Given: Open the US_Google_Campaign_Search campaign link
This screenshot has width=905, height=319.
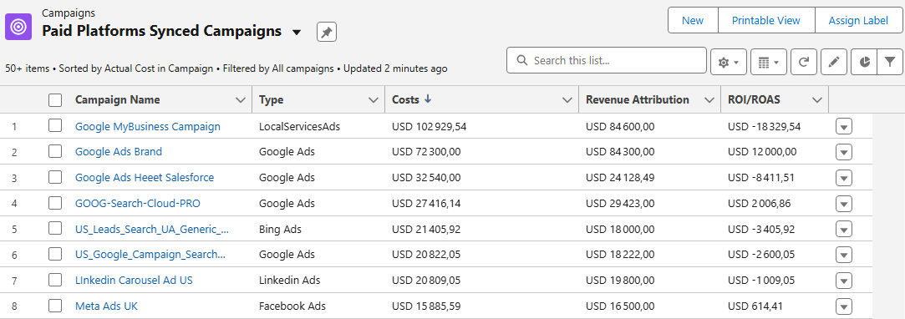Looking at the screenshot, I should pyautogui.click(x=150, y=255).
